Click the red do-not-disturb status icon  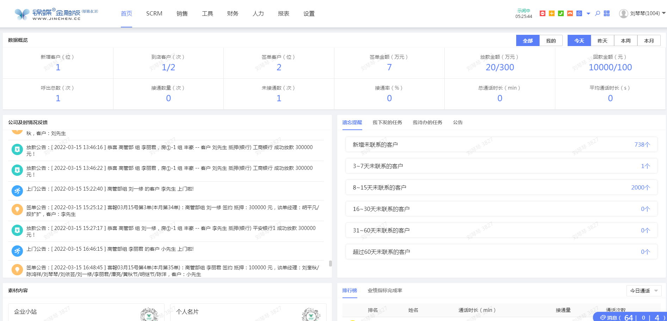coord(543,13)
